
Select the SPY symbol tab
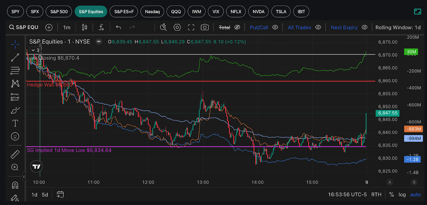point(15,11)
